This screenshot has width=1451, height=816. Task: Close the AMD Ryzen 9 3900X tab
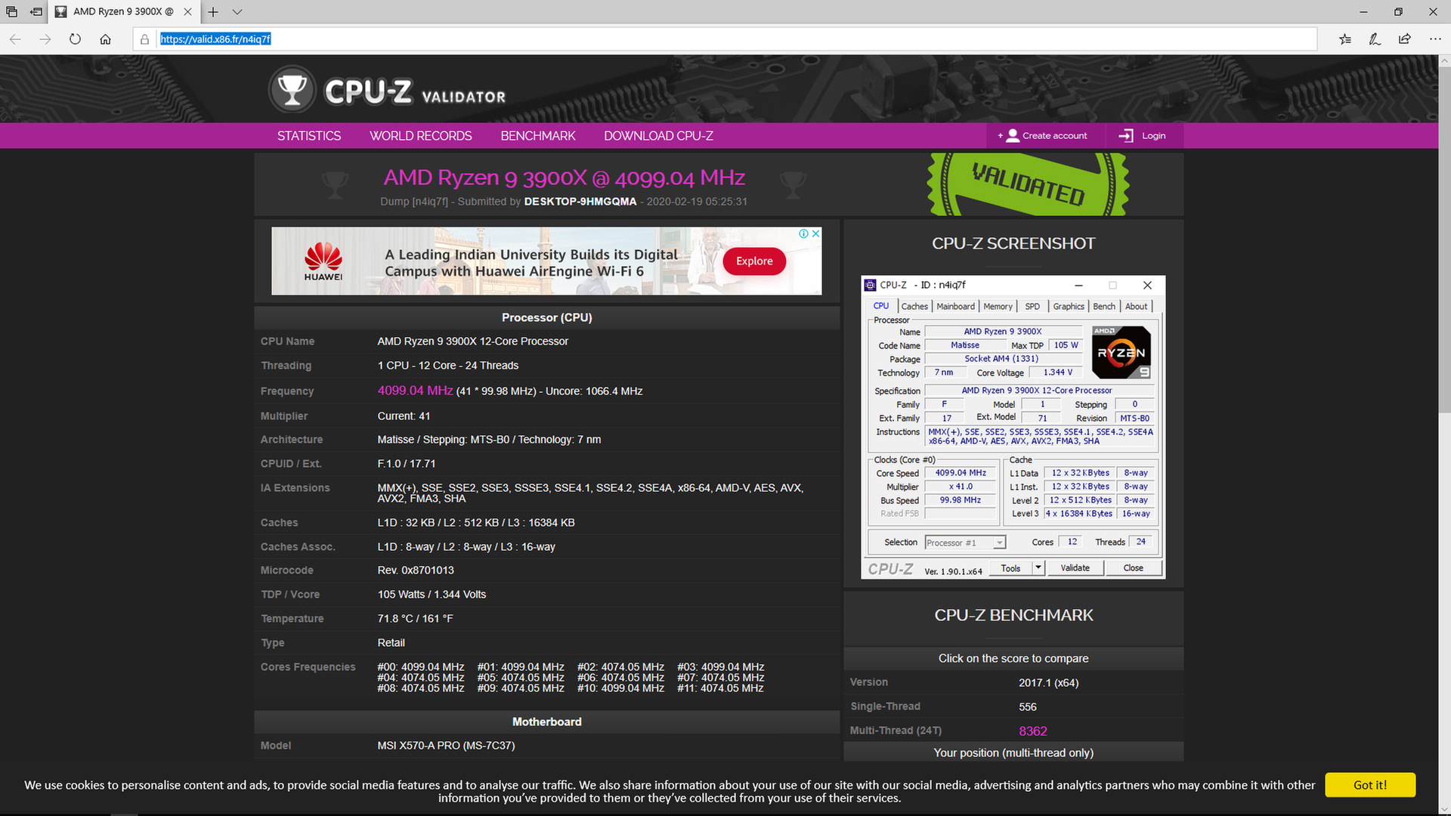click(187, 12)
